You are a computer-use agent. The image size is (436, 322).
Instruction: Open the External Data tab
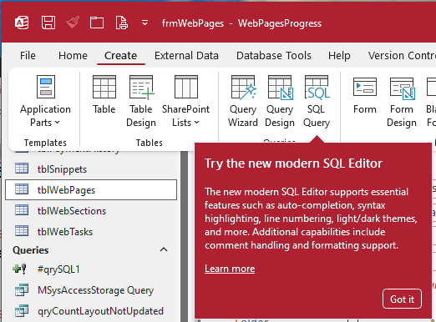pyautogui.click(x=186, y=56)
